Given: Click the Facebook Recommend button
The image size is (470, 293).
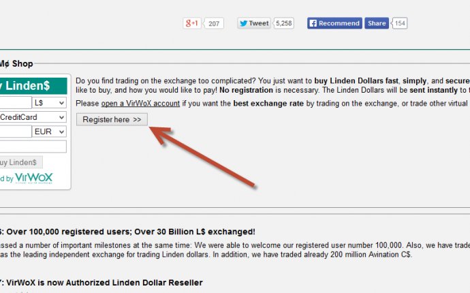Looking at the screenshot, I should coord(334,23).
